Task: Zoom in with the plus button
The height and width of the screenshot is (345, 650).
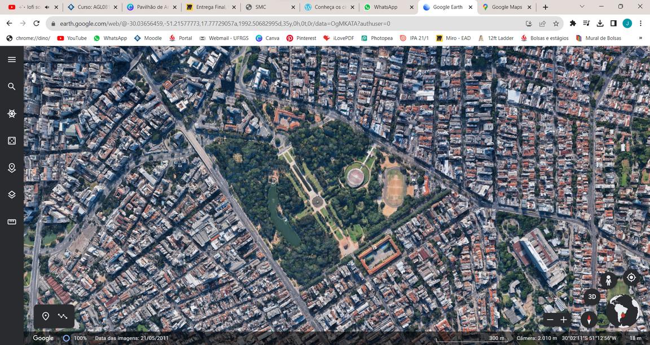Action: click(x=563, y=320)
